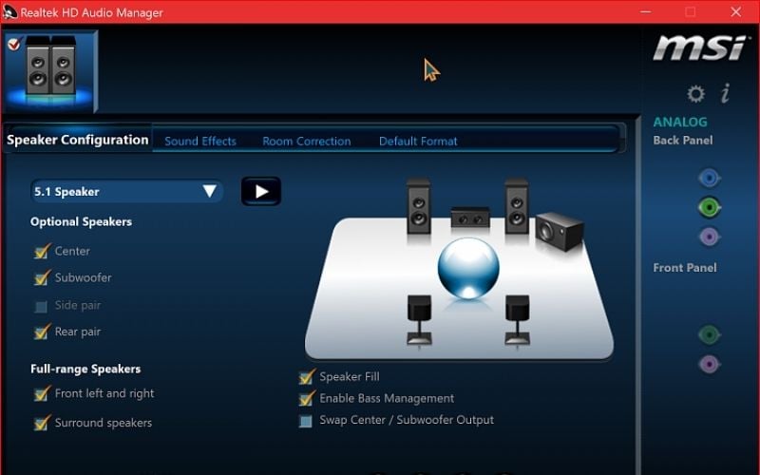Toggle Front left and right full-range
760x475 pixels.
tap(42, 393)
